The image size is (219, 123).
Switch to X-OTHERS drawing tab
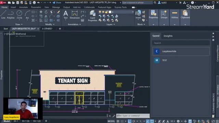[47, 29]
